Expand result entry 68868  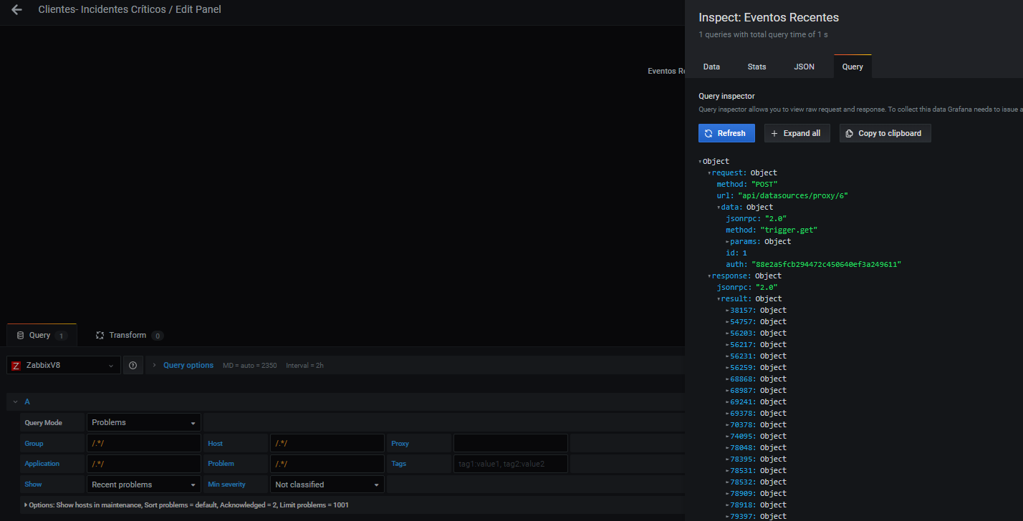coord(728,379)
